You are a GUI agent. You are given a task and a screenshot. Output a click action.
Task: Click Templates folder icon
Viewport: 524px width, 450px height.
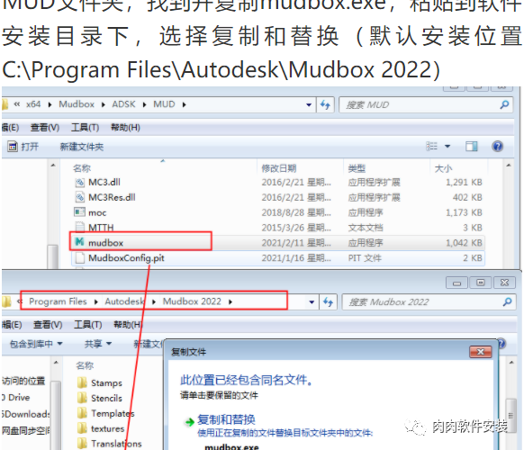click(82, 413)
